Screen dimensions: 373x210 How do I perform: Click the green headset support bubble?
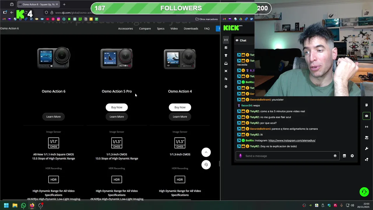pos(364,192)
